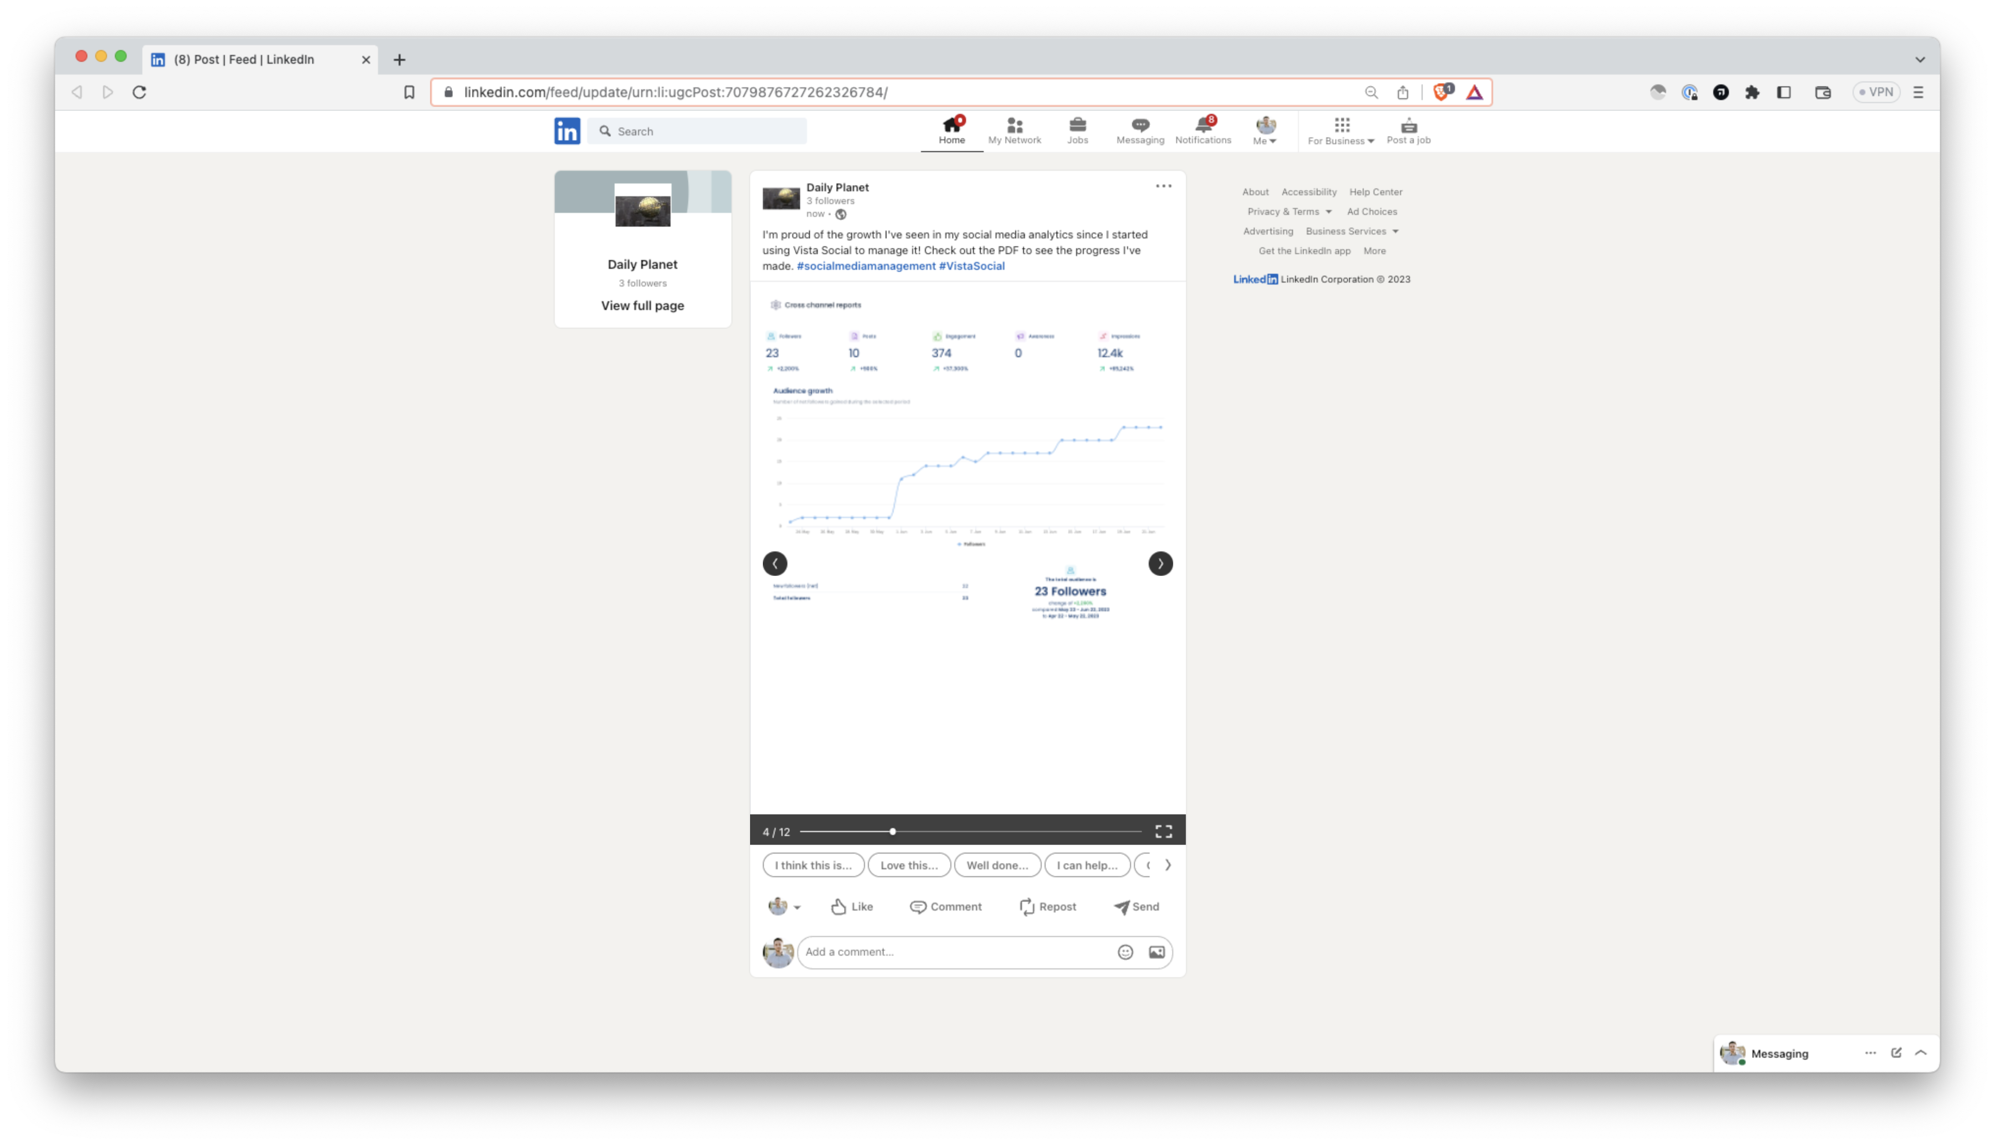Open the Accessibility footer link
Image resolution: width=1995 pixels, height=1145 pixels.
1308,192
